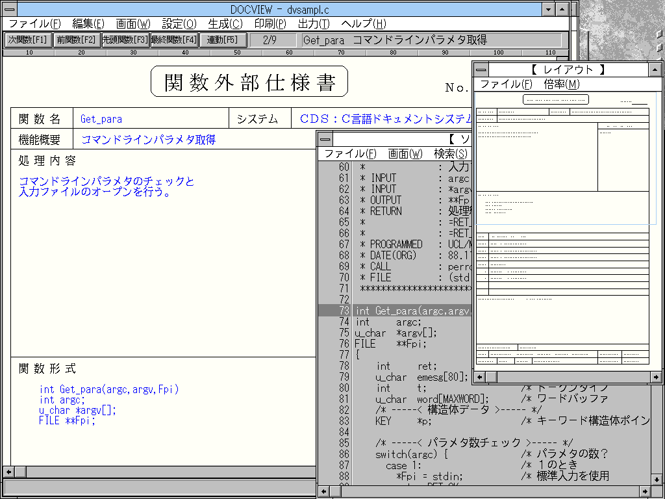Maximize the レイアウト layout window
Screen dimensions: 665x499
pyautogui.click(x=655, y=70)
